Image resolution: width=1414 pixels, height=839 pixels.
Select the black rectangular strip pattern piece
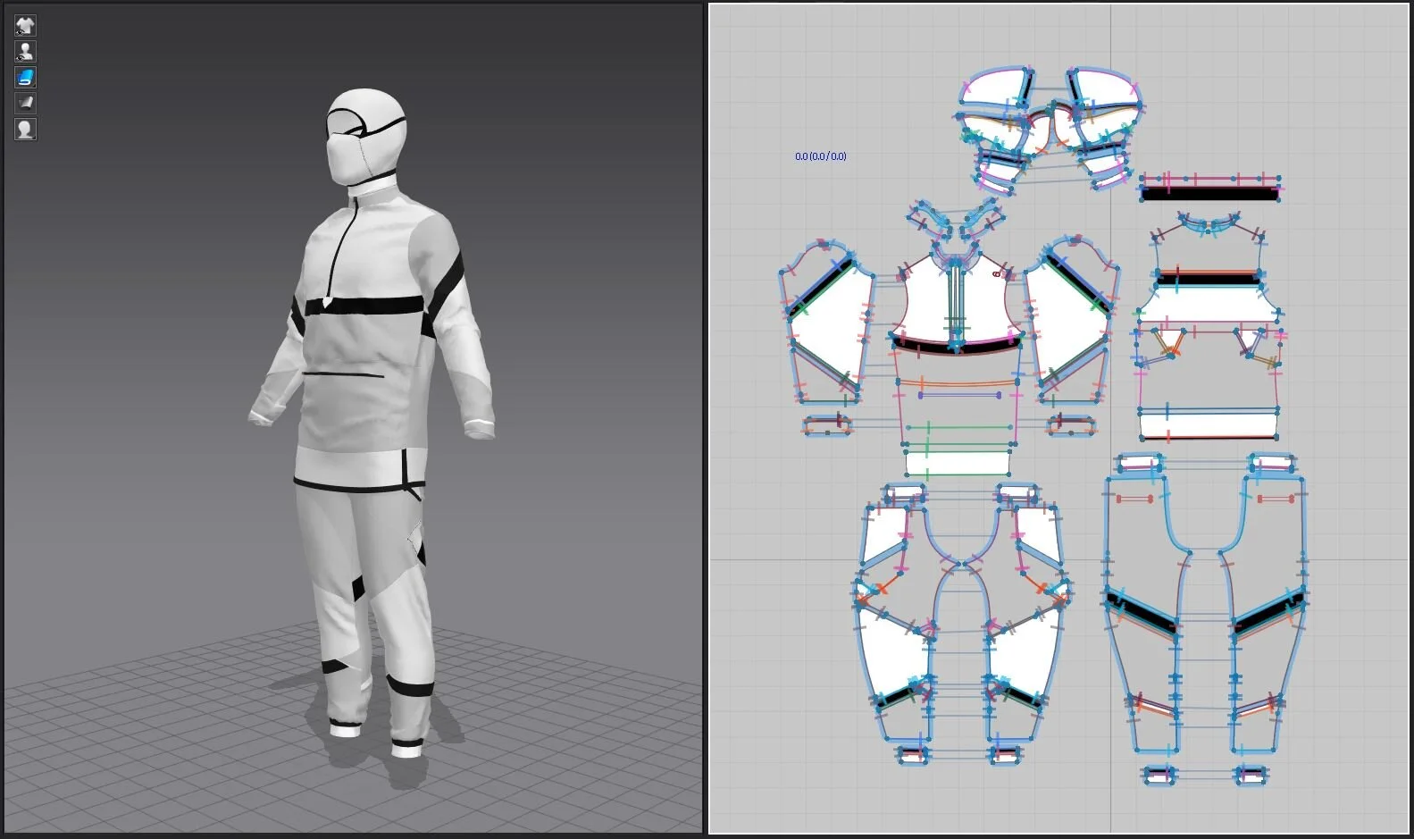[1209, 192]
